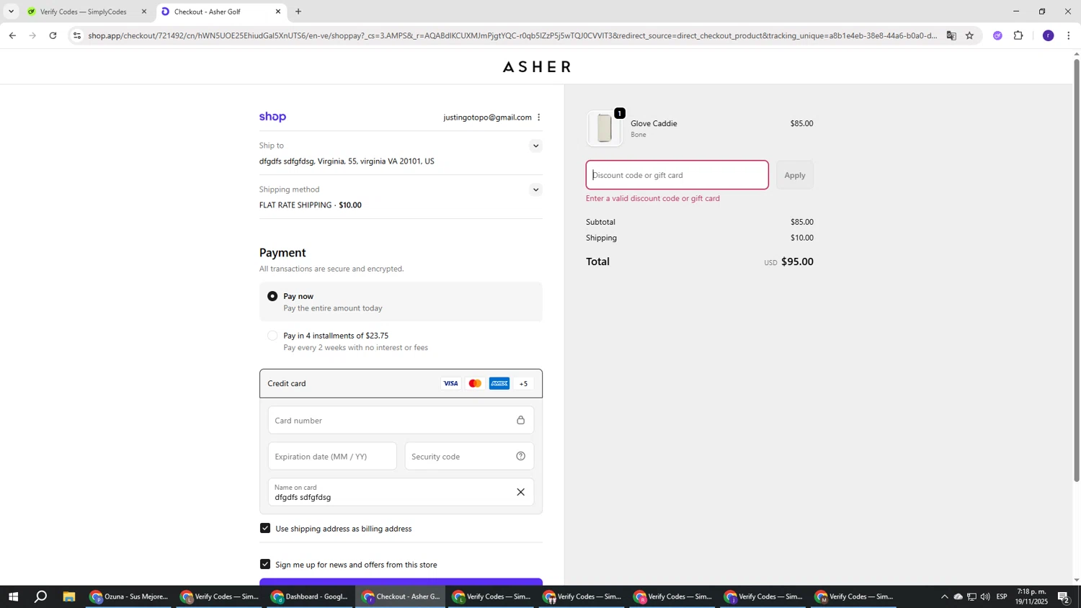The width and height of the screenshot is (1081, 608).
Task: Translate this page icon
Action: pos(951,35)
